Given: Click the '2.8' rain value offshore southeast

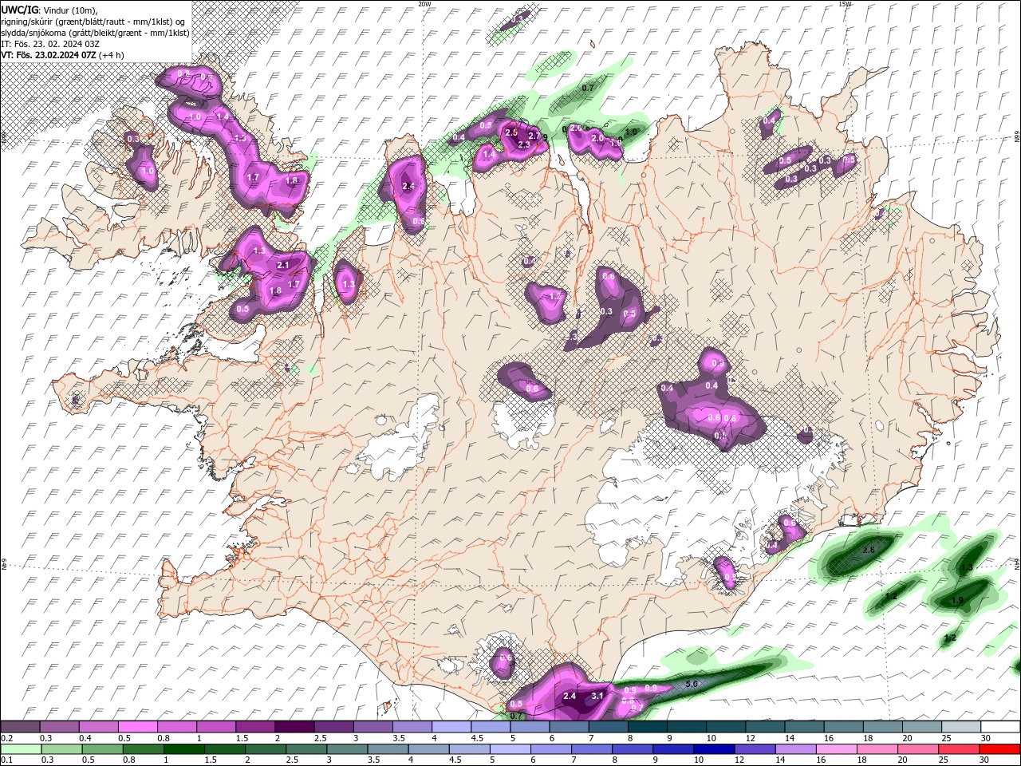Looking at the screenshot, I should (869, 550).
